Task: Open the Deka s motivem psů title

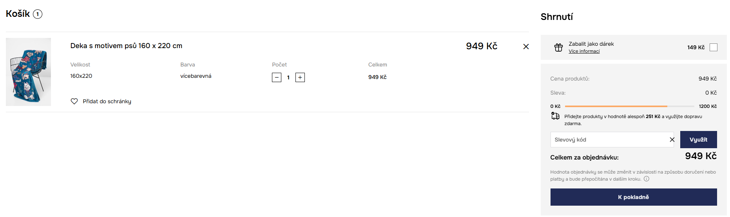Action: (x=126, y=46)
